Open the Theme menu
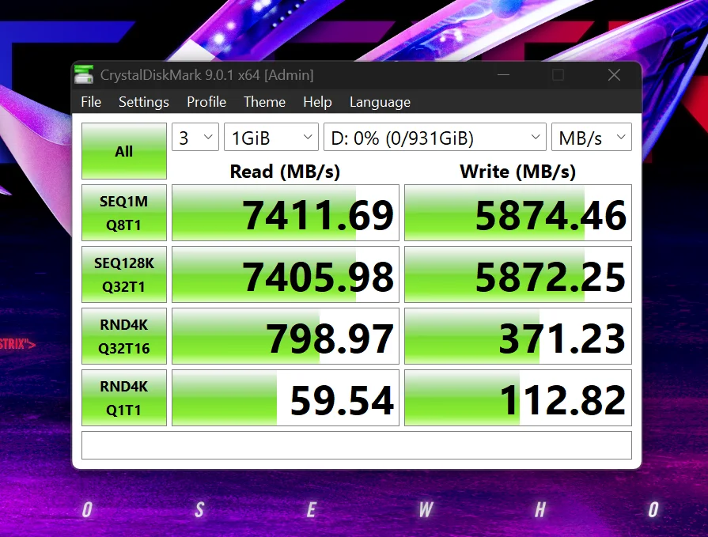Image resolution: width=708 pixels, height=537 pixels. [264, 102]
